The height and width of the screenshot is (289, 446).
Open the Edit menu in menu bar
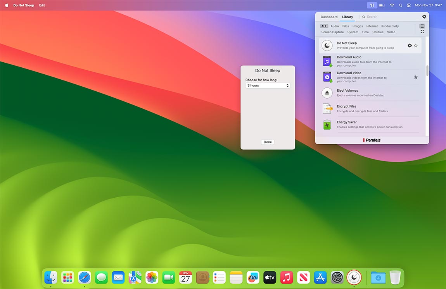pos(42,5)
